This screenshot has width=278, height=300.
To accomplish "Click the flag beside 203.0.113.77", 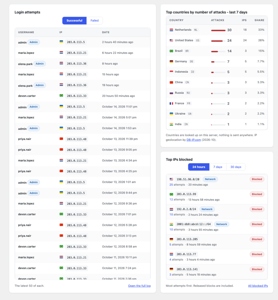I will (x=172, y=254).
